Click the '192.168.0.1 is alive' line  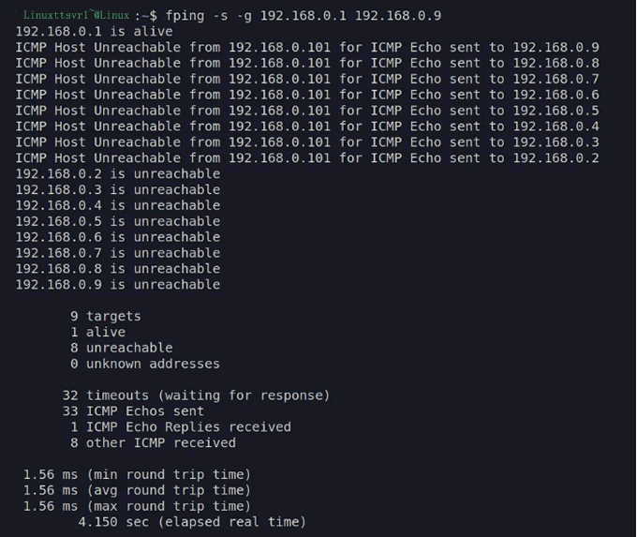click(x=94, y=32)
